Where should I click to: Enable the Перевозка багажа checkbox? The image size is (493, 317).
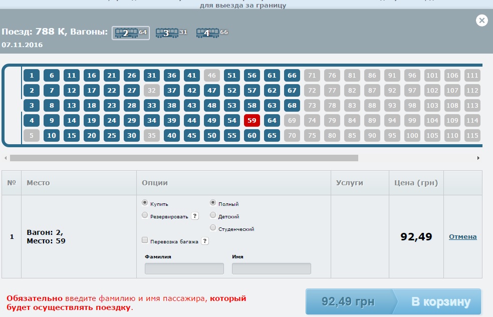(x=145, y=241)
